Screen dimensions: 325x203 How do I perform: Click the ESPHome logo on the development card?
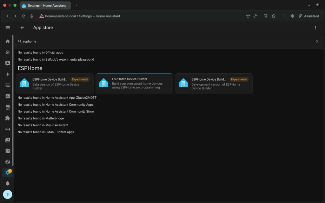click(x=183, y=83)
